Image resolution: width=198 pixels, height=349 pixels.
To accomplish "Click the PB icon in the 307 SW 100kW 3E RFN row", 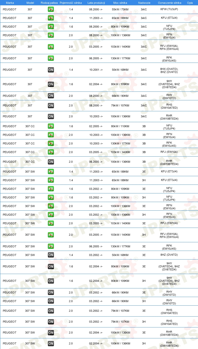I will pos(51,206).
